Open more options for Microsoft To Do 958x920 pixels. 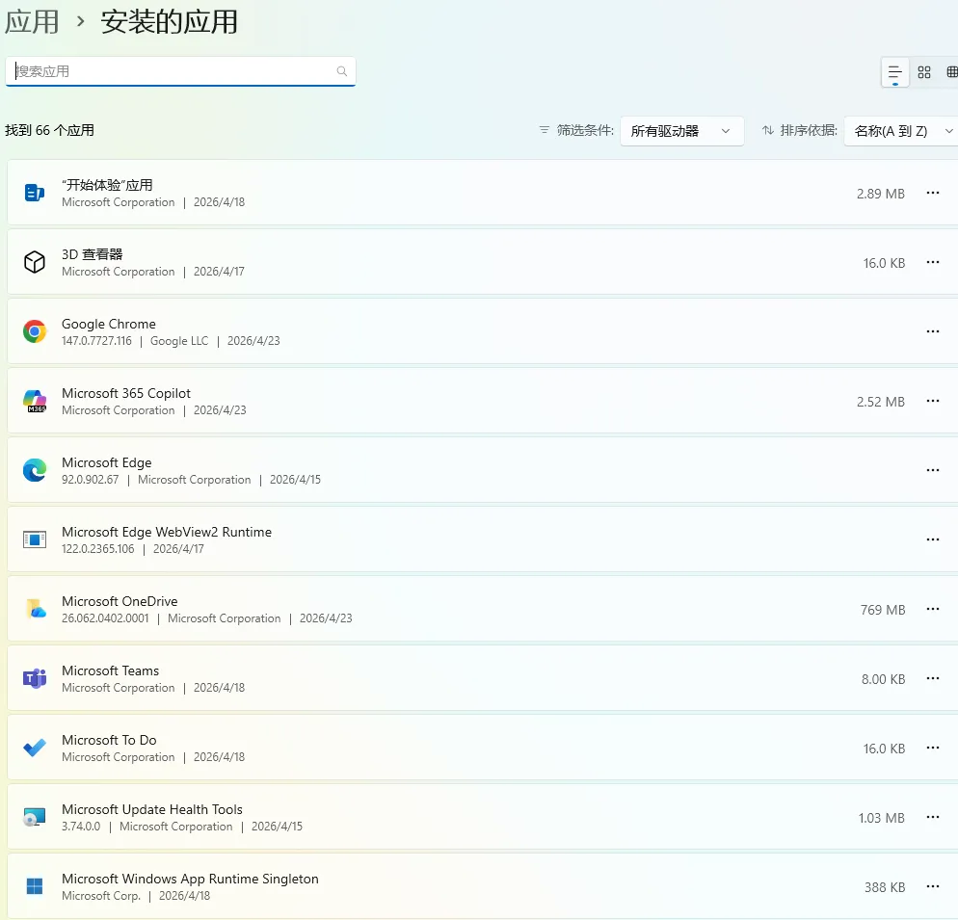coord(933,748)
